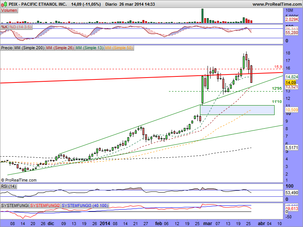Click the green 11'10 level annotation

[277, 101]
